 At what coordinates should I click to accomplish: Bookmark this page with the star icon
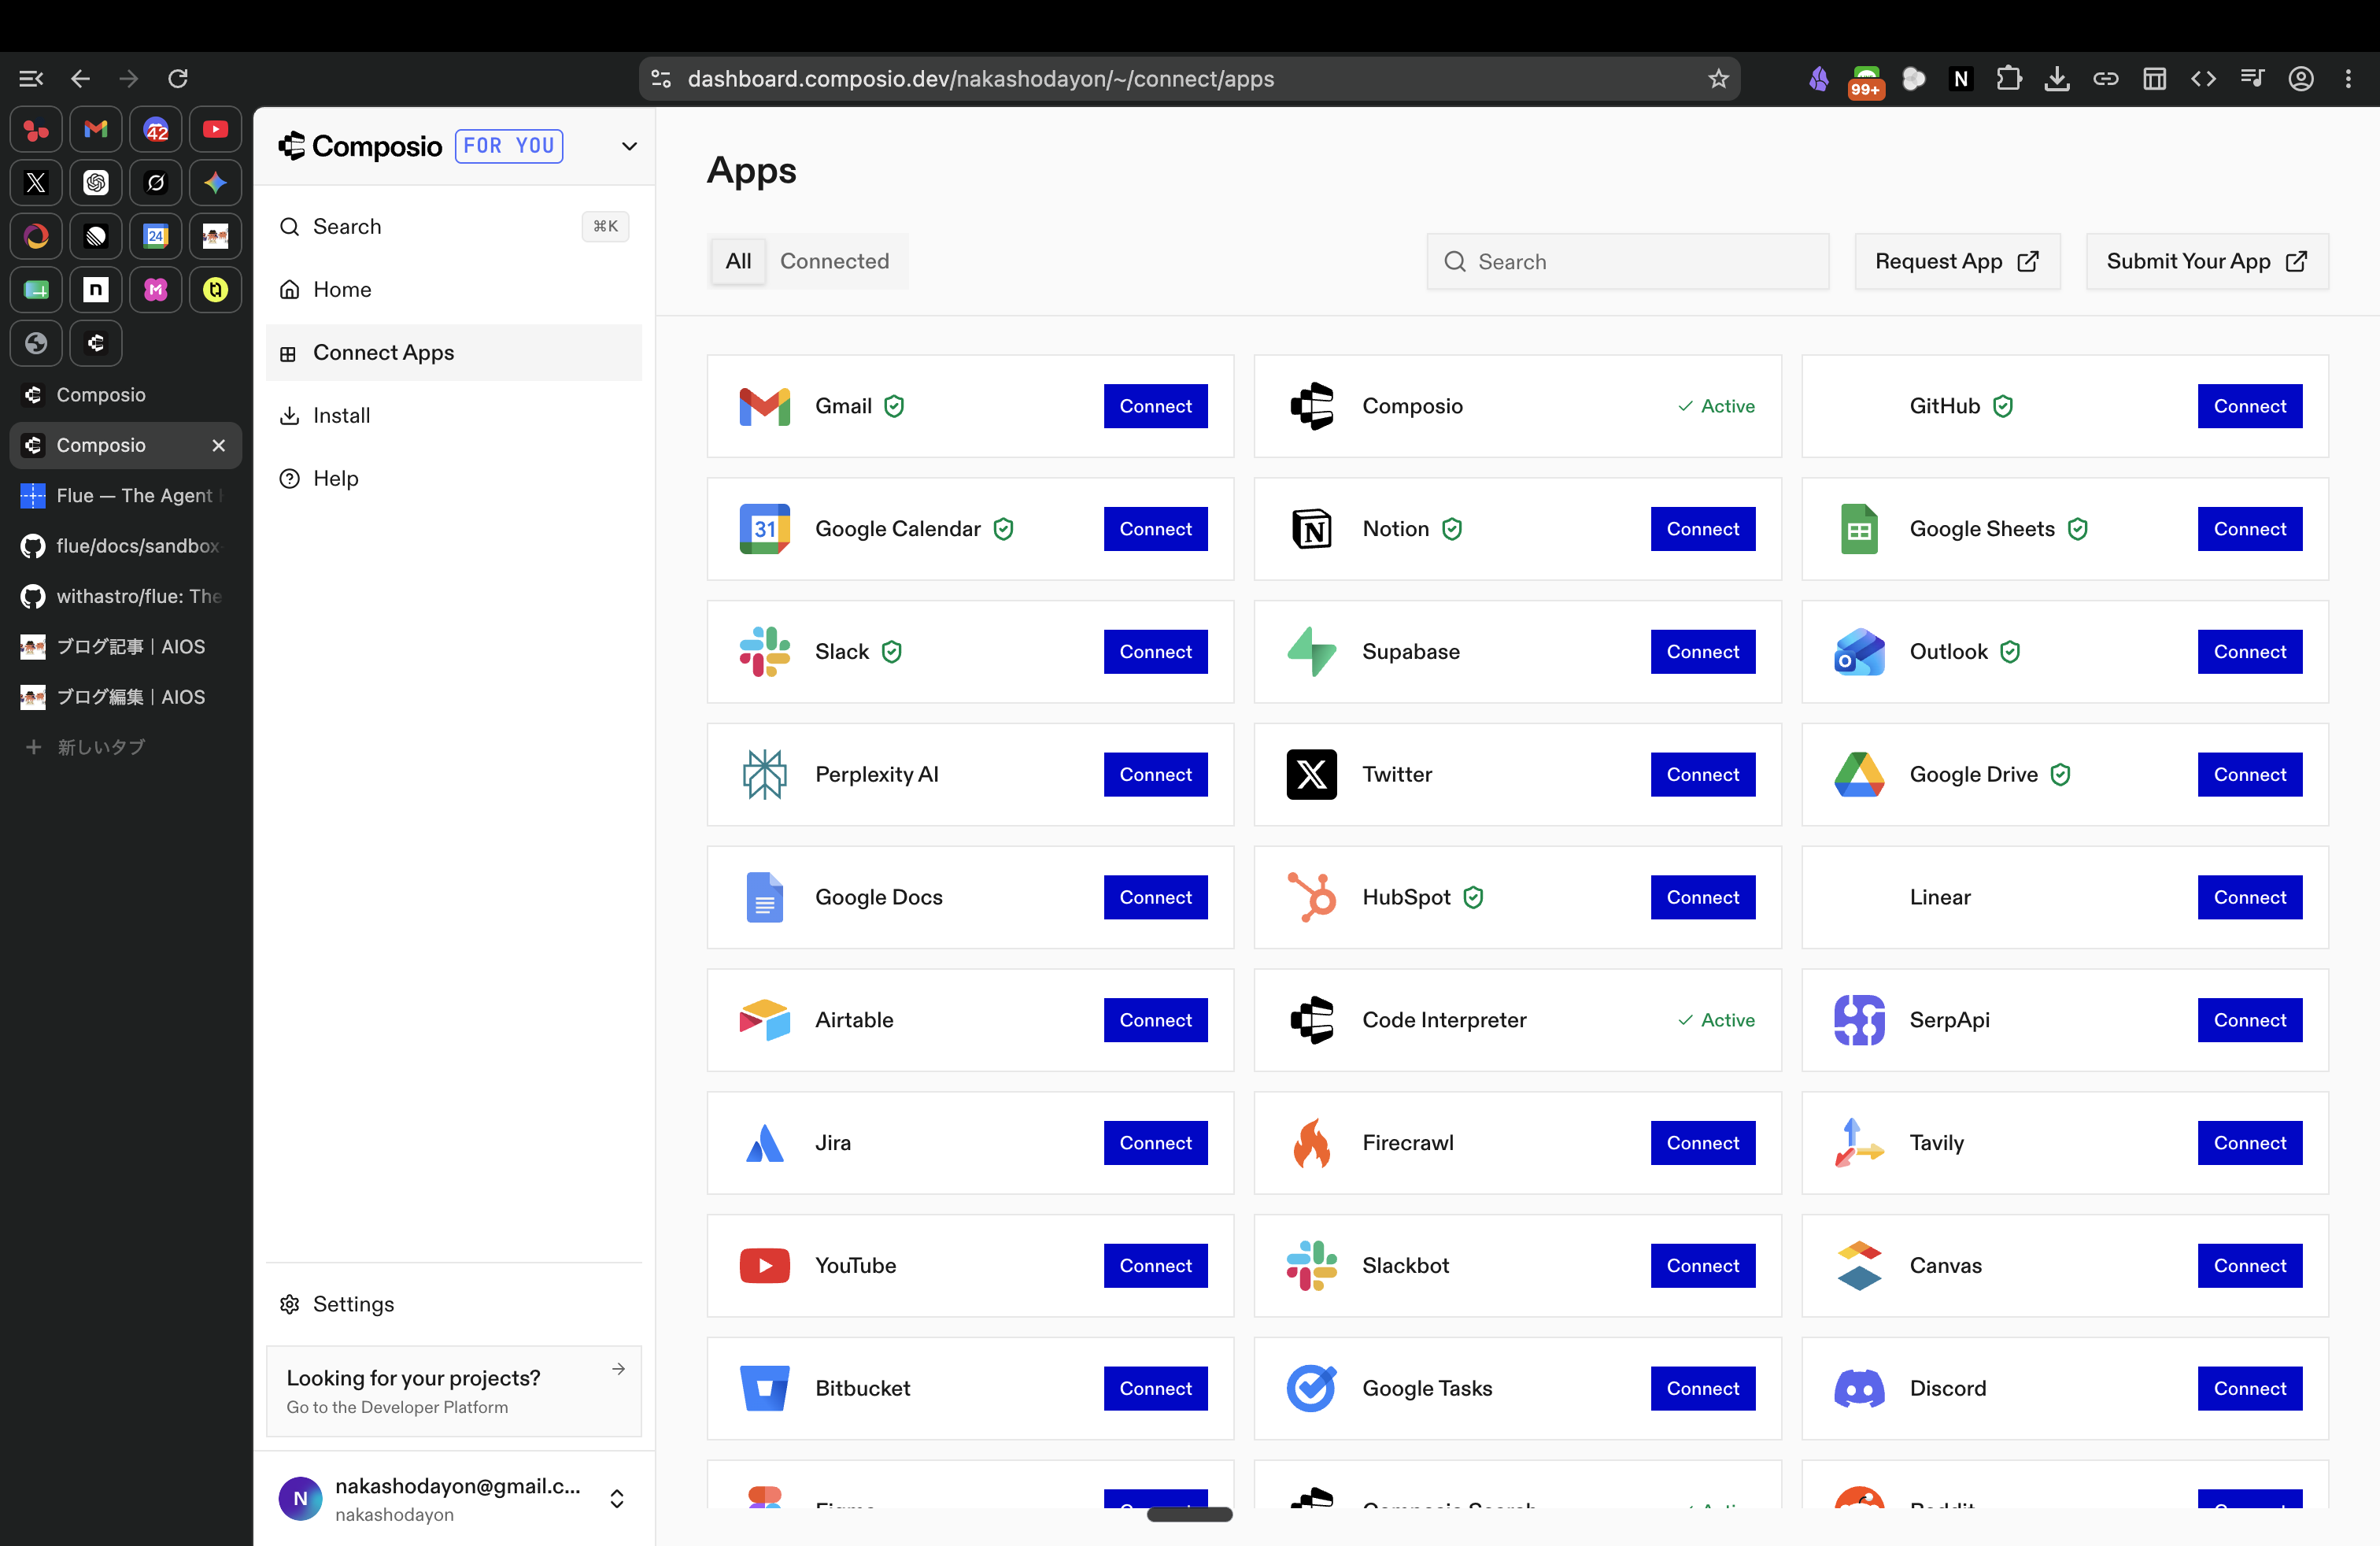coord(1718,78)
